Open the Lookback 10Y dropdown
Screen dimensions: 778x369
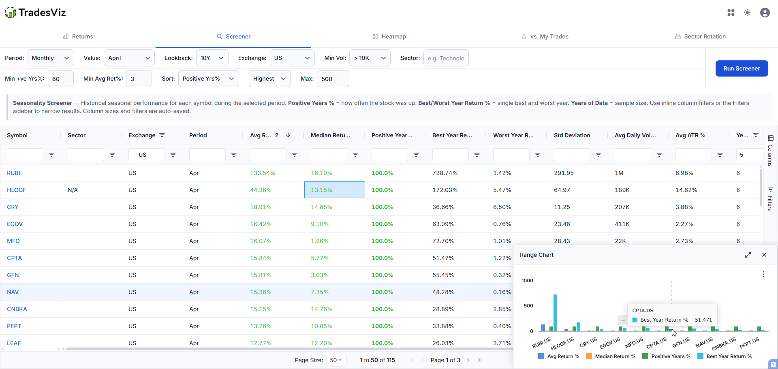[x=212, y=58]
